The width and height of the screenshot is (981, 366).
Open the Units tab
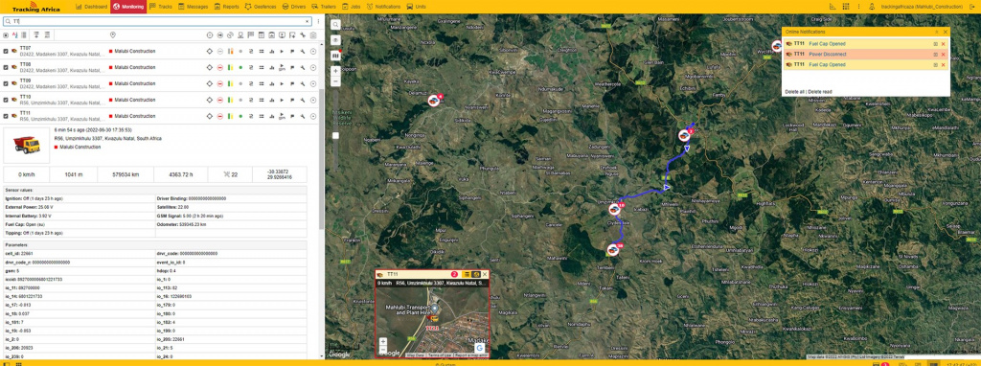(x=417, y=7)
